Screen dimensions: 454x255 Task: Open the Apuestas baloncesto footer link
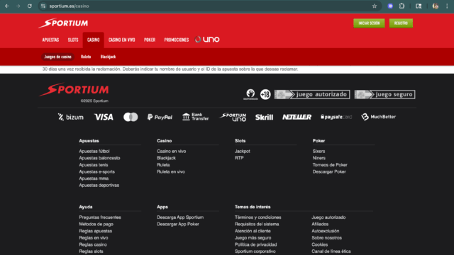99,158
